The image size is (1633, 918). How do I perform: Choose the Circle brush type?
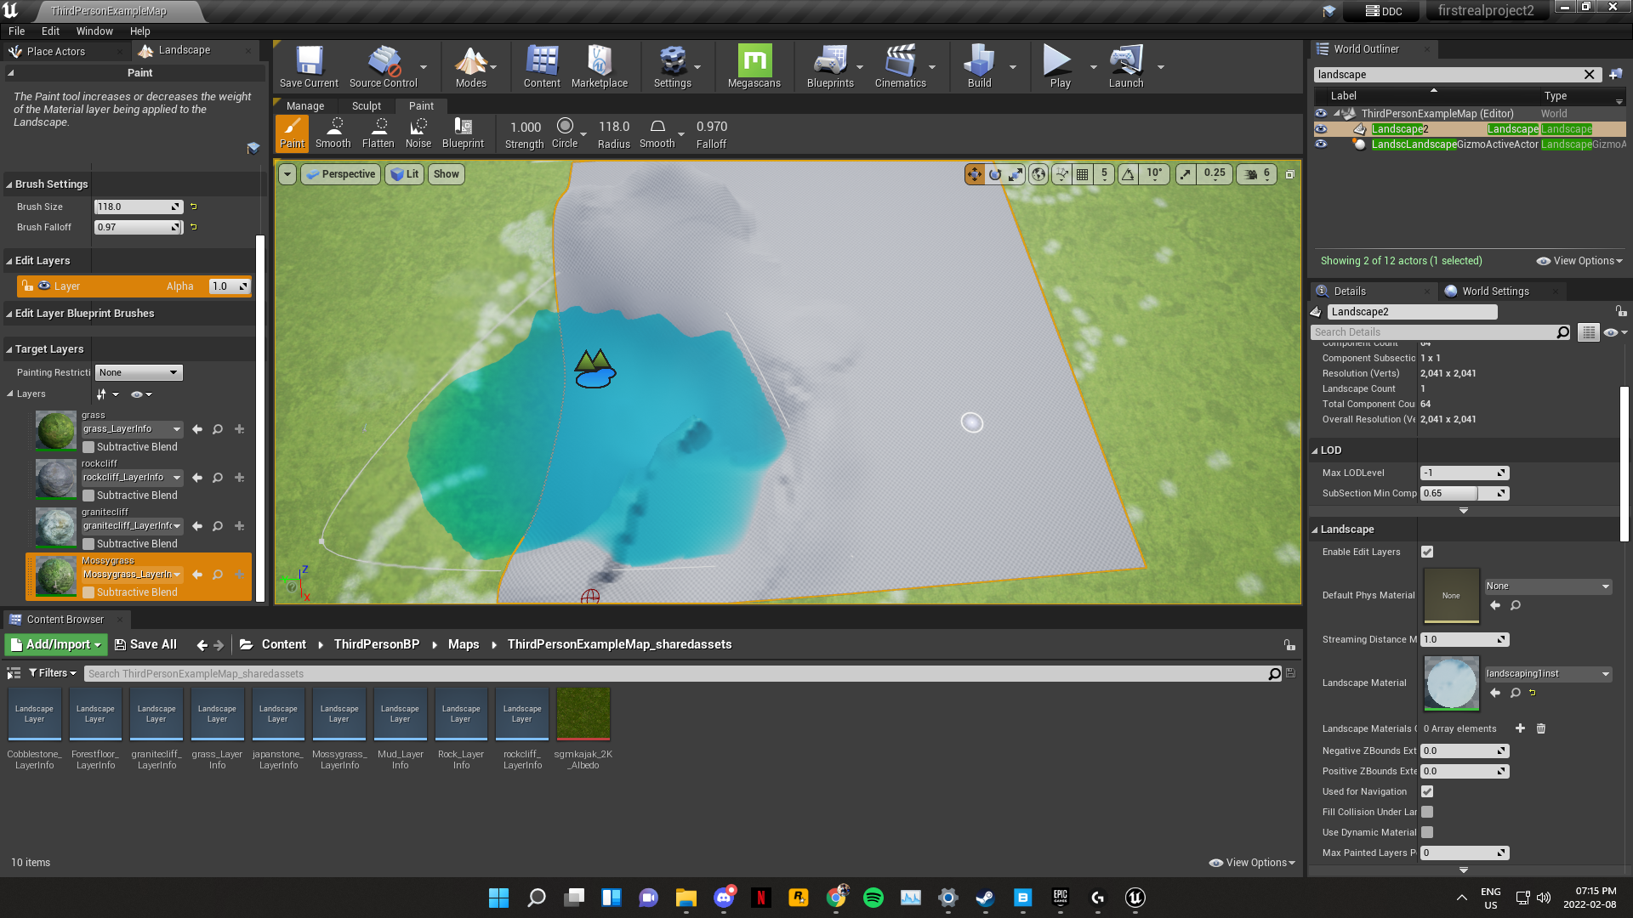[565, 133]
